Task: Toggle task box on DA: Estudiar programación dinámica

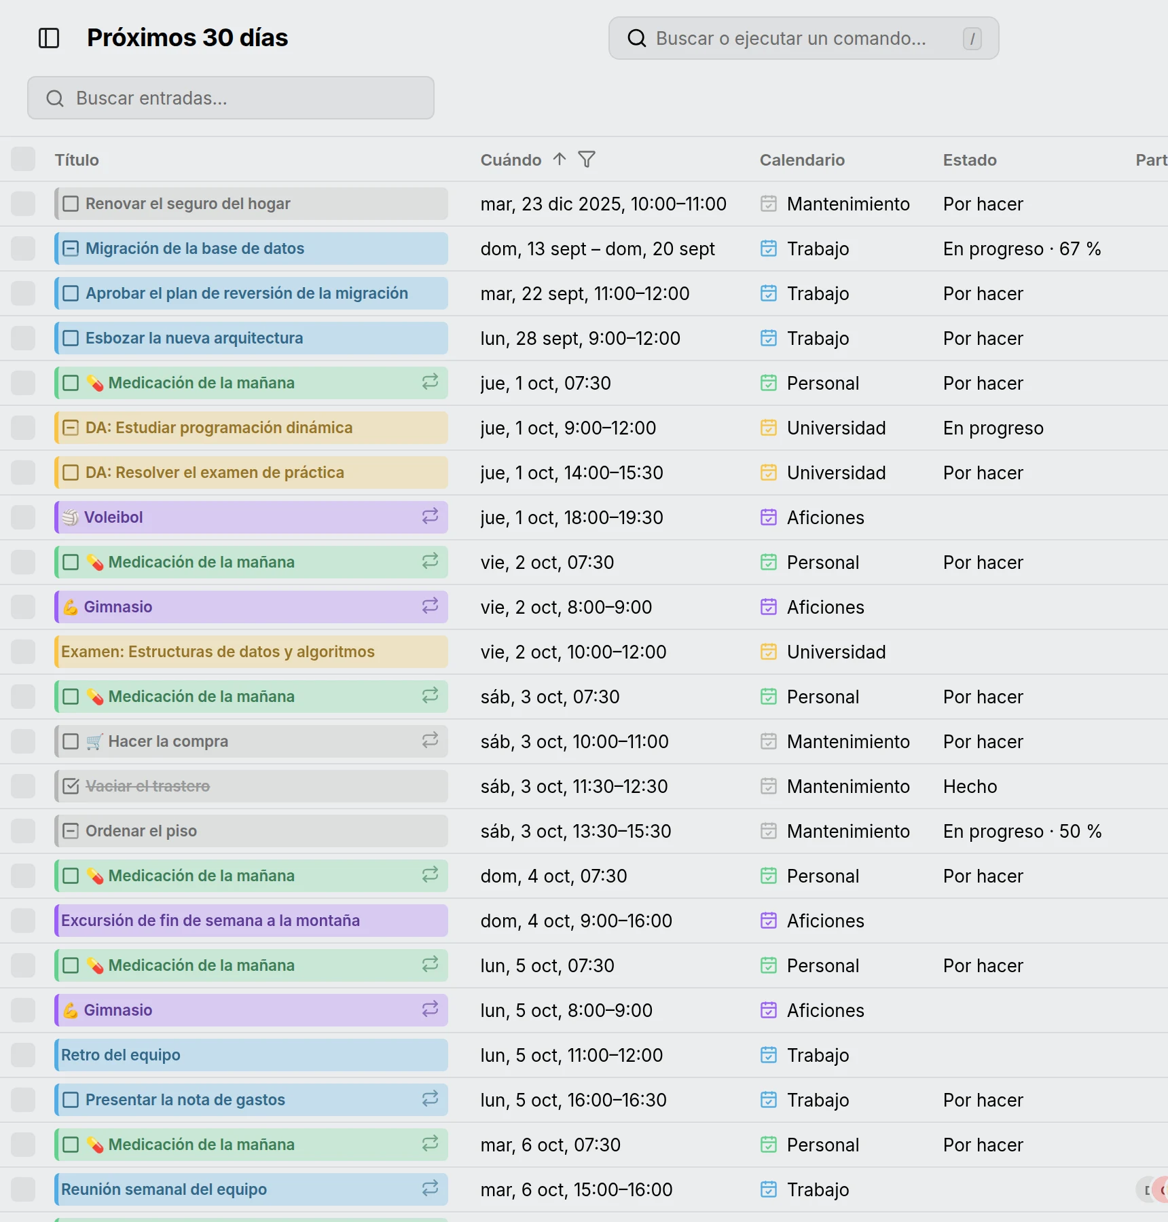Action: point(71,428)
